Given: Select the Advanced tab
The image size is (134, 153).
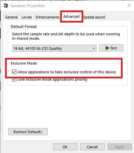Looking at the screenshot, I should coord(71,16).
